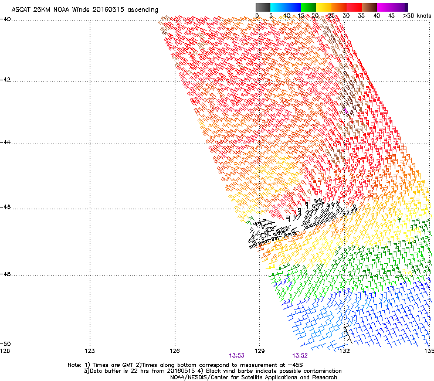Pick the magenta 40-45 knot legend segment
Image resolution: width=434 pixels, height=381 pixels.
pyautogui.click(x=385, y=7)
